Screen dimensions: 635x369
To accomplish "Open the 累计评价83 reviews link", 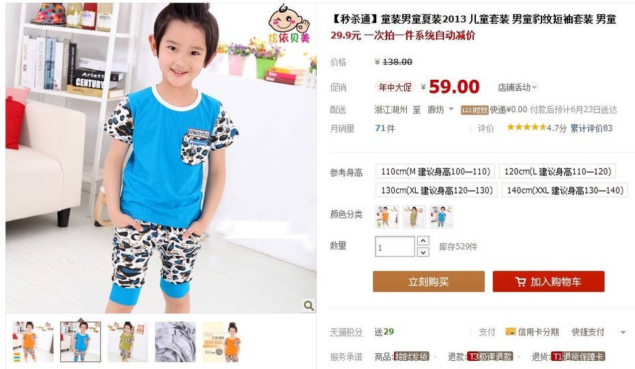I will (591, 128).
